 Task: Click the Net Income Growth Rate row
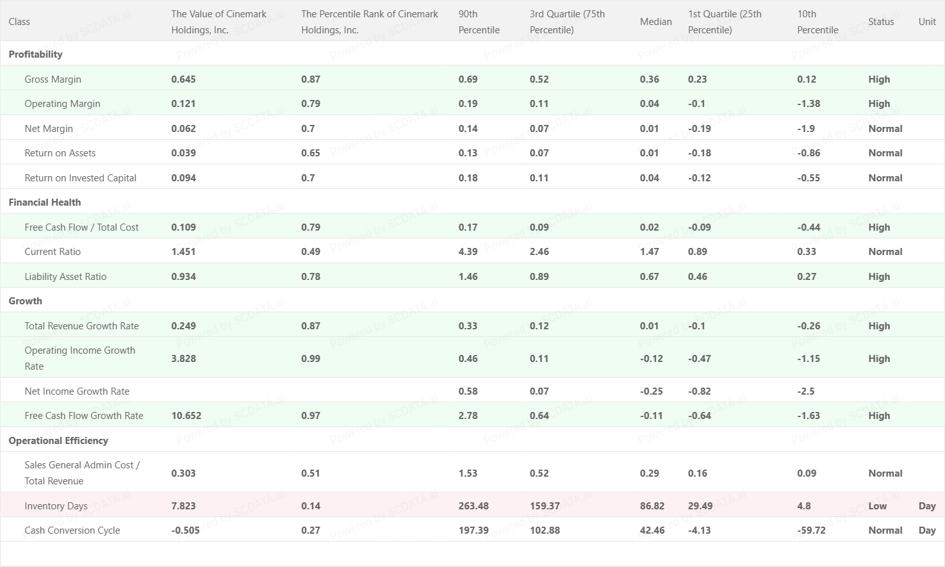click(x=77, y=391)
